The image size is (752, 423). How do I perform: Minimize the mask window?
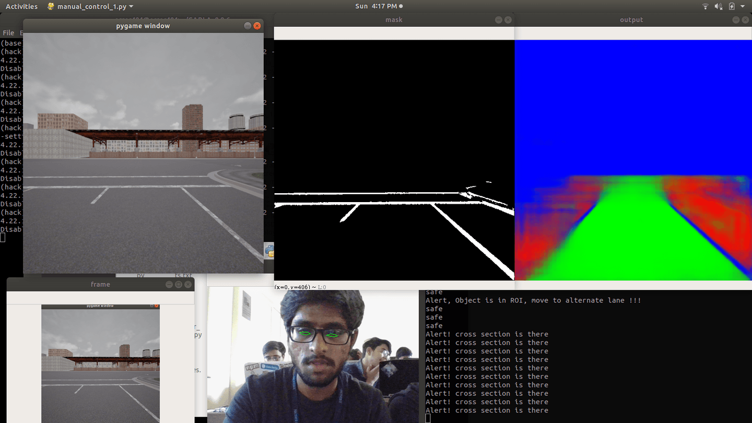(x=499, y=20)
